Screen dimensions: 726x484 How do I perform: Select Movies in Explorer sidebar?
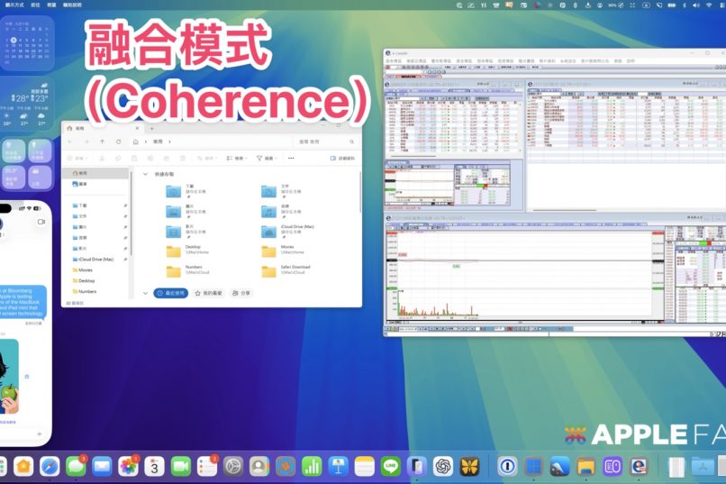[86, 269]
